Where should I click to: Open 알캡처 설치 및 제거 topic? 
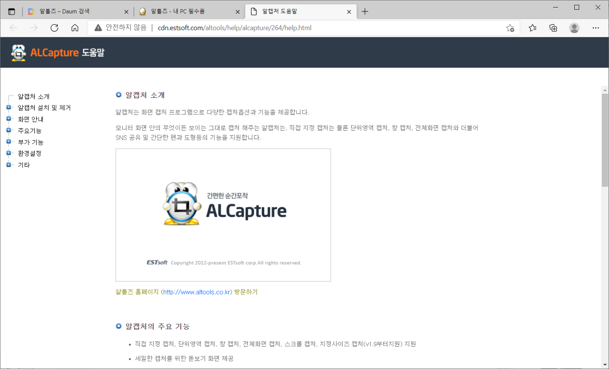(44, 108)
